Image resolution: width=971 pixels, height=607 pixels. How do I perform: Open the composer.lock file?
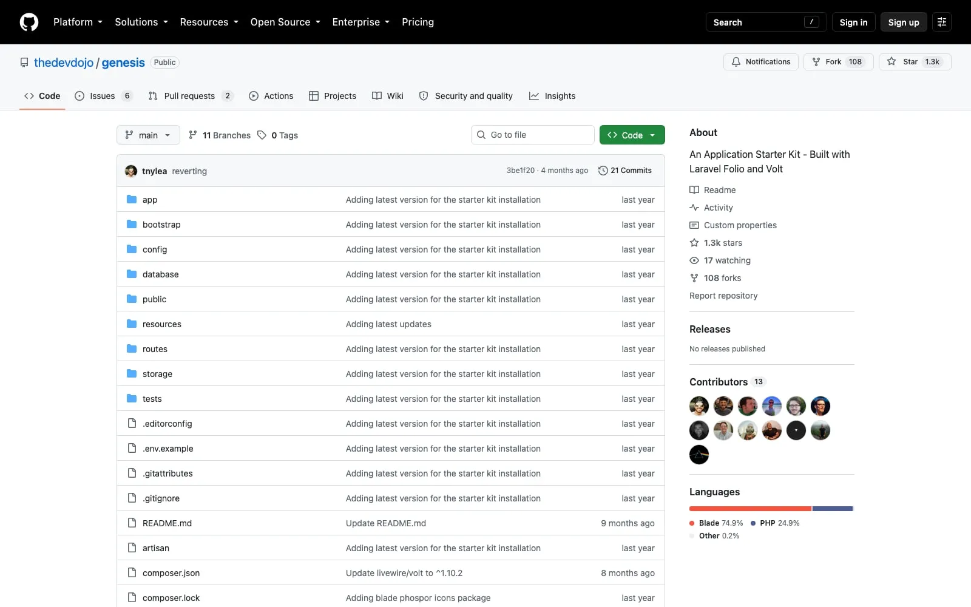(x=171, y=598)
